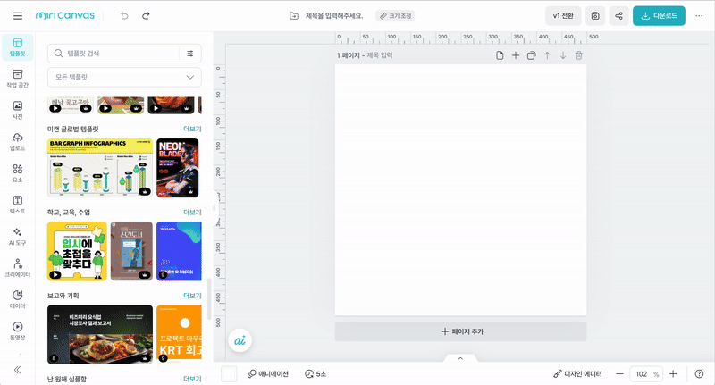Click the 페이지 추가 button
This screenshot has height=385, width=715.
click(x=460, y=331)
